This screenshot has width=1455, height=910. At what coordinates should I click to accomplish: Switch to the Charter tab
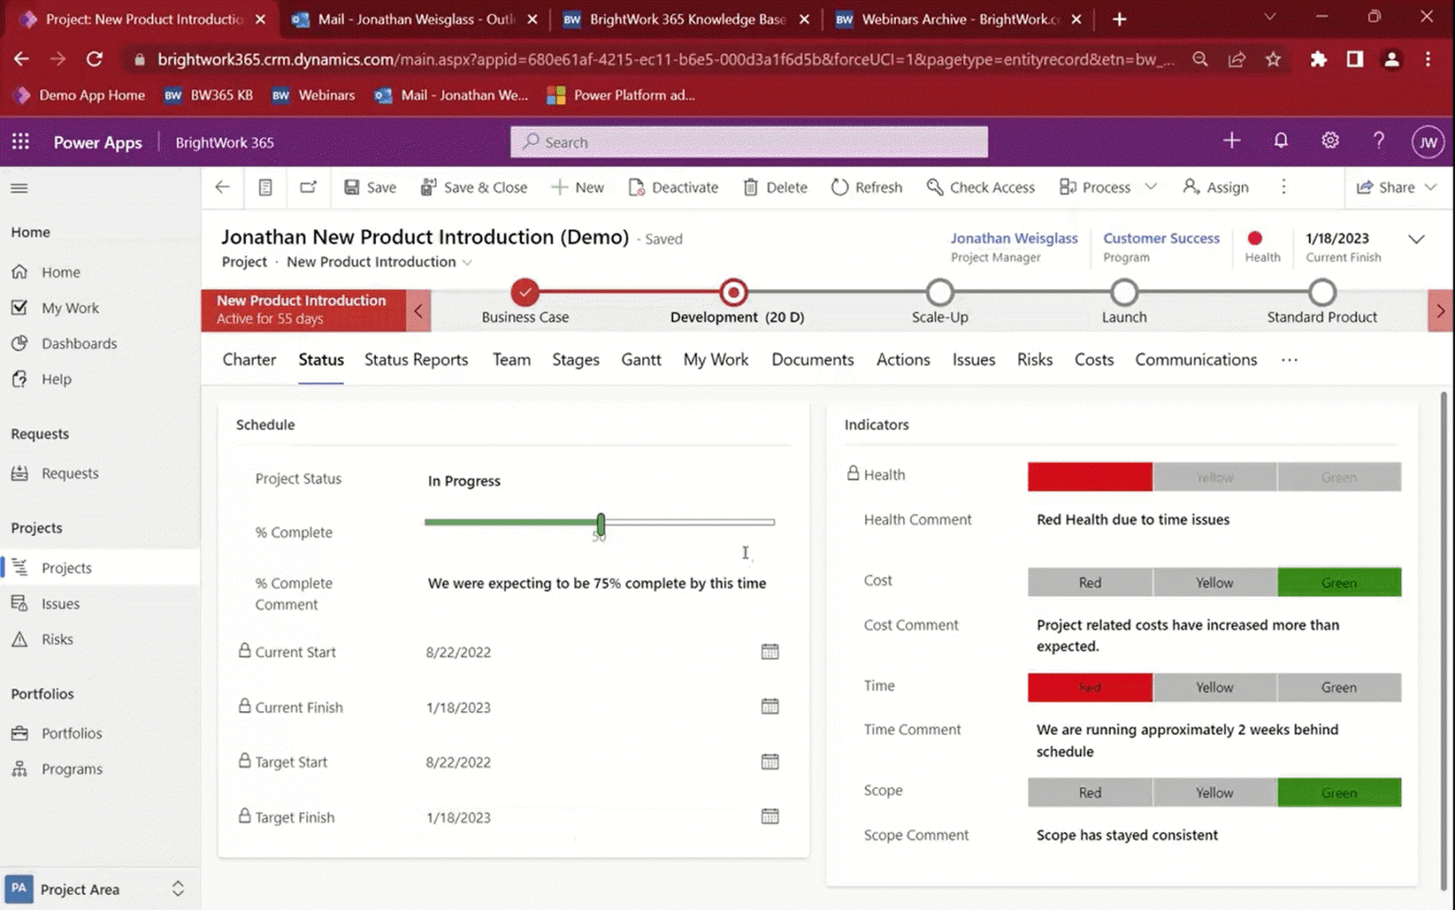coord(249,360)
